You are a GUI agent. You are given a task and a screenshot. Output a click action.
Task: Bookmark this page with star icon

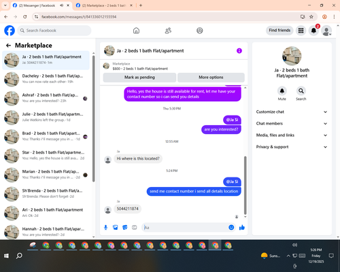311,17
